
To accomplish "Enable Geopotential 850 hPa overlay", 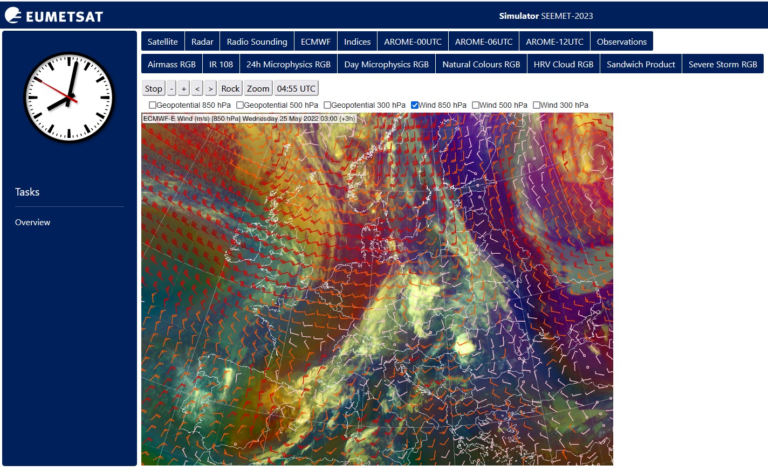I will [153, 105].
